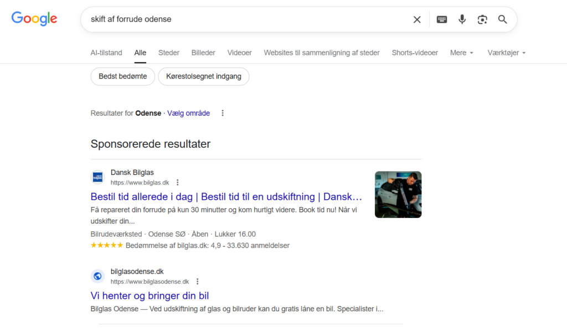The image size is (567, 332).
Task: Click the '33.630 anmeldelser' review text
Action: [258, 246]
